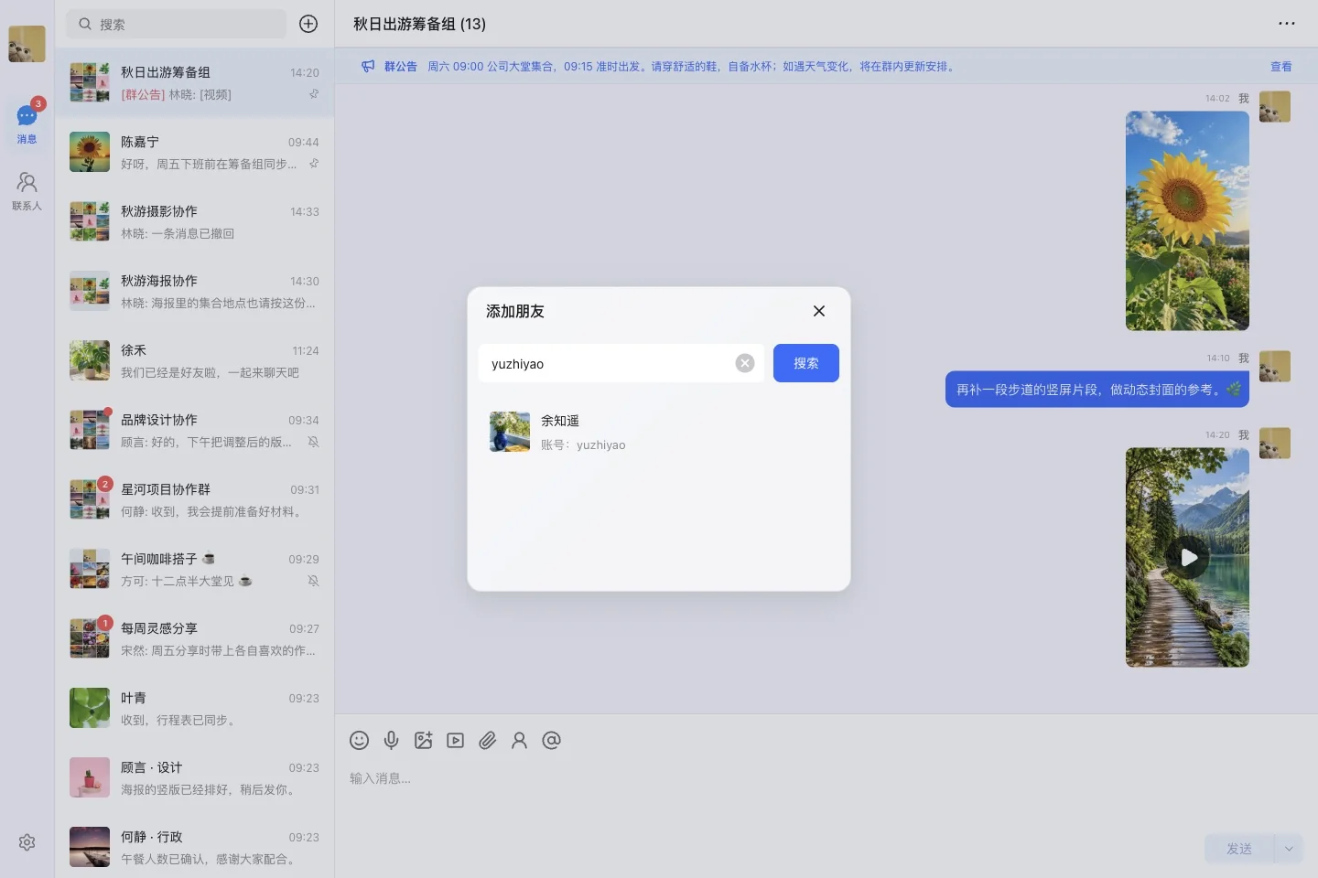Open 秋游海报协作 conversation

(x=194, y=292)
